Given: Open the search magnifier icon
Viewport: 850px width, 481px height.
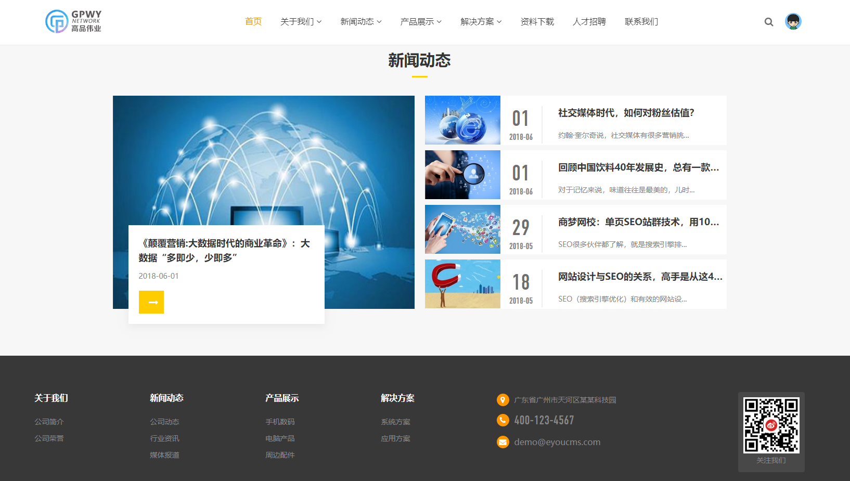Looking at the screenshot, I should point(768,22).
